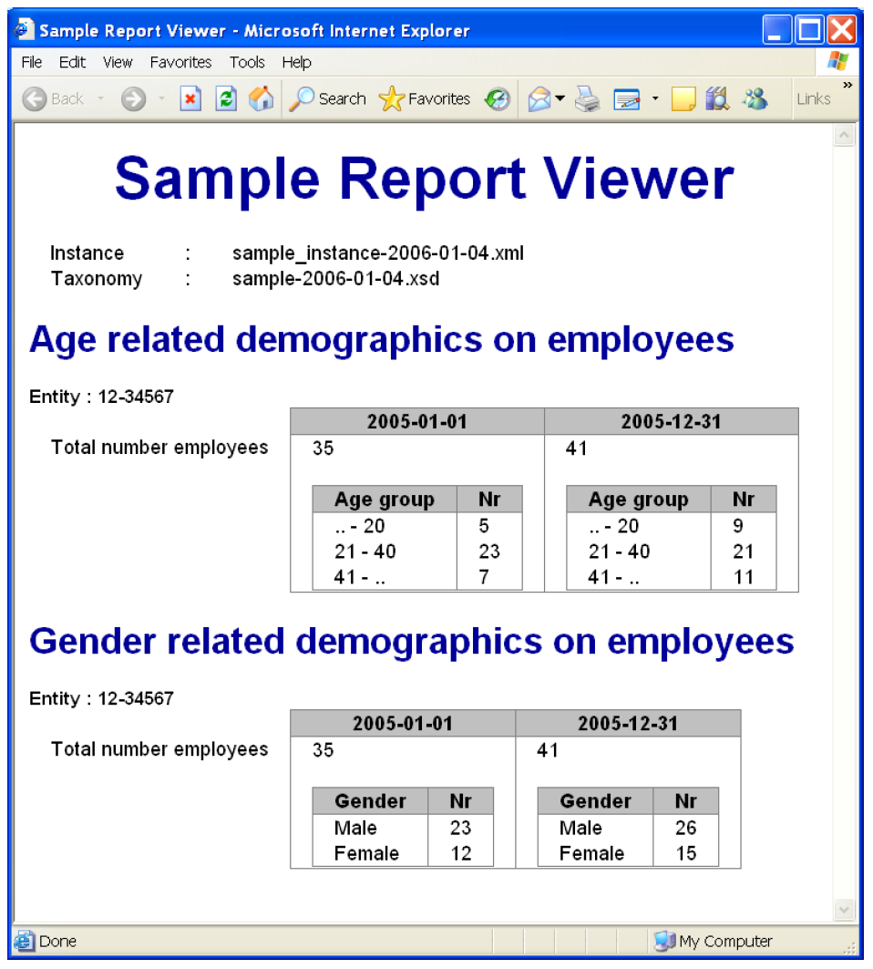This screenshot has height=969, width=873.
Task: Click the 'Taxonomy' label
Action: 97,279
